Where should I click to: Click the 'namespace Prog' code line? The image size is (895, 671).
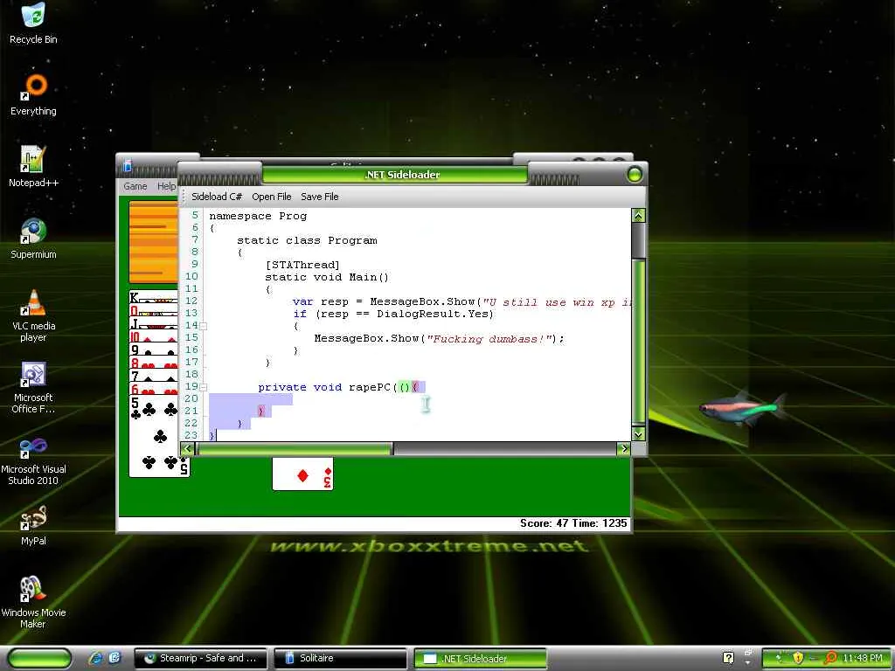click(x=258, y=216)
